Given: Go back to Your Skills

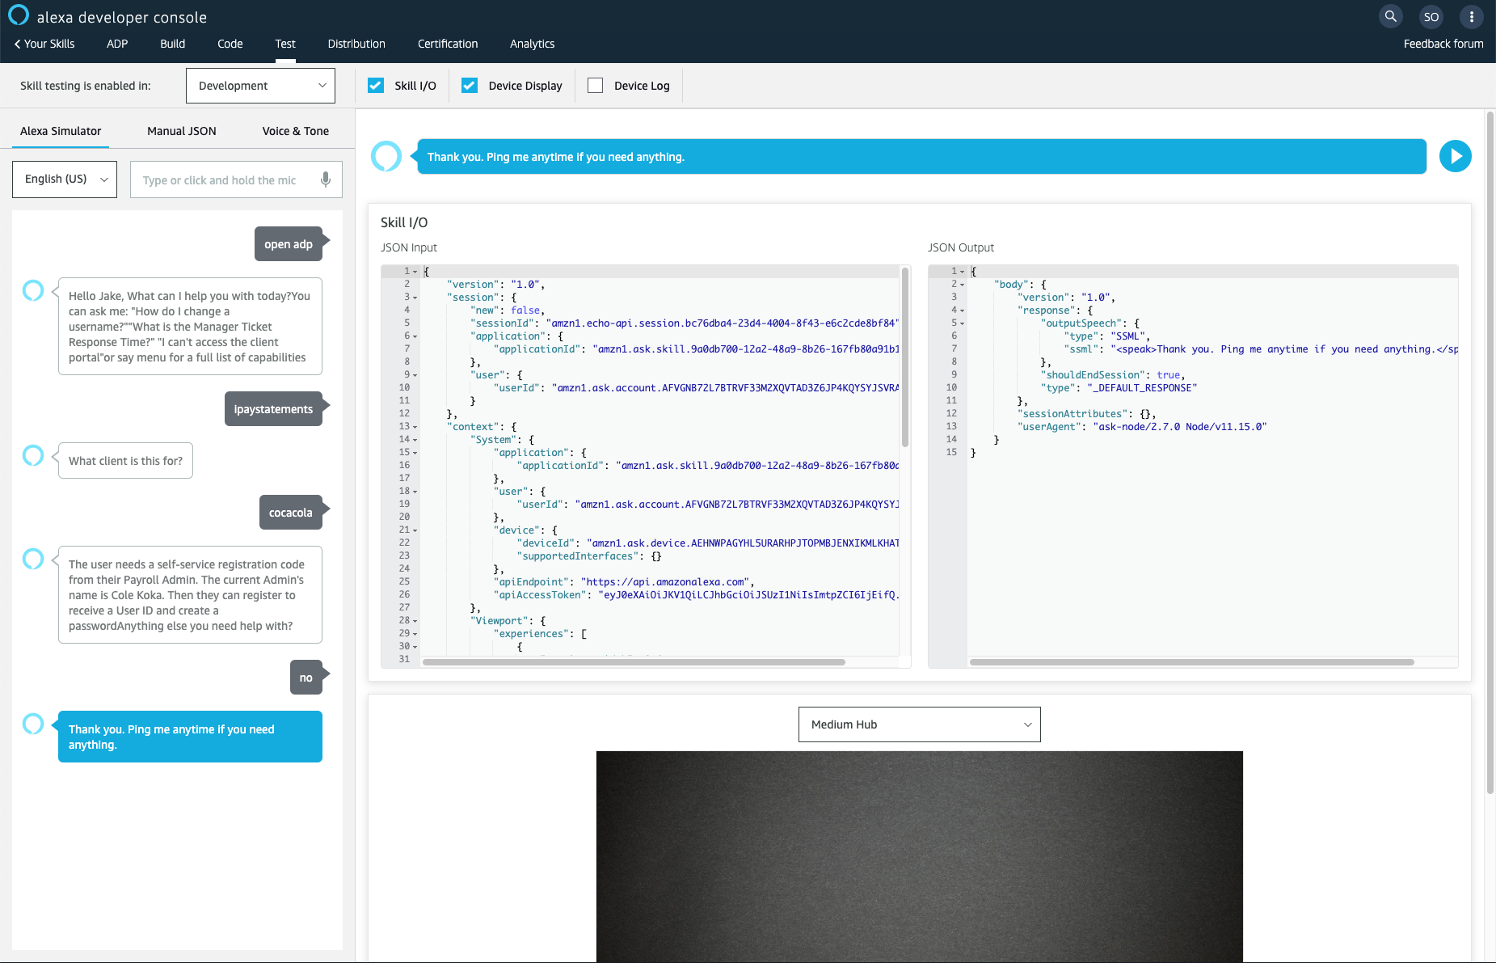Looking at the screenshot, I should [x=44, y=44].
